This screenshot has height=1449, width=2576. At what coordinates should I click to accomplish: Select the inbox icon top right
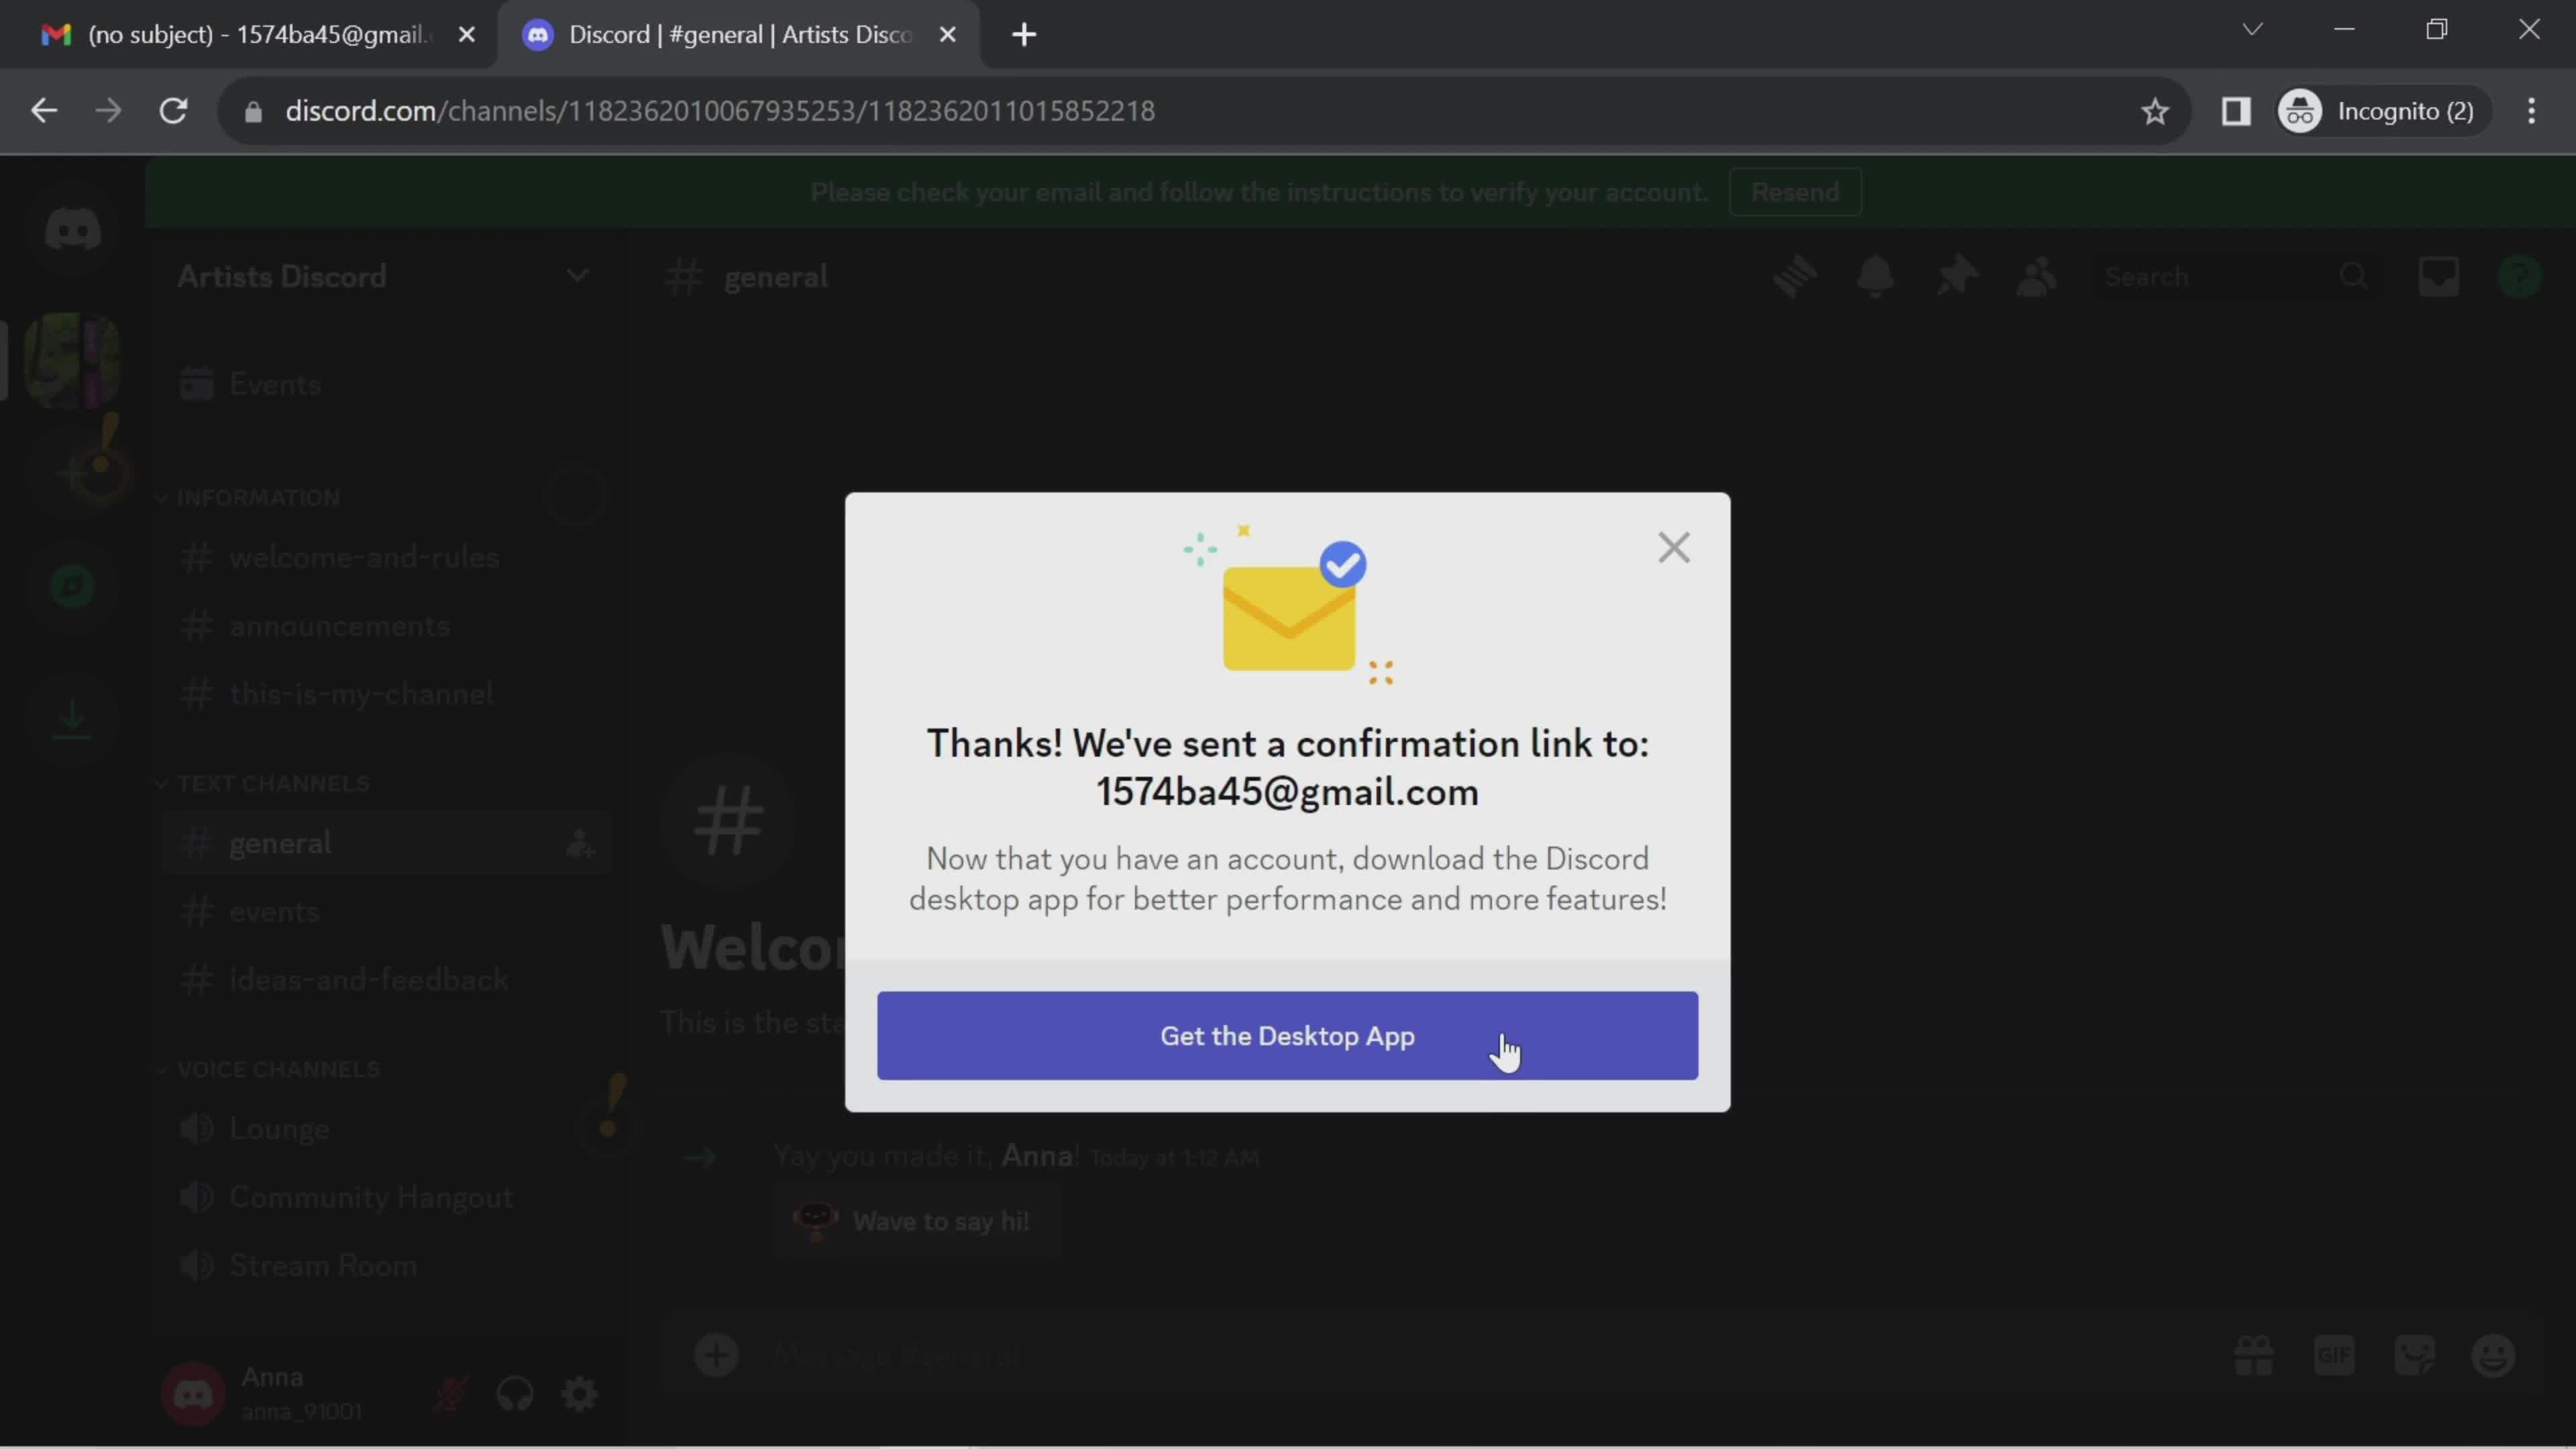point(2440,278)
